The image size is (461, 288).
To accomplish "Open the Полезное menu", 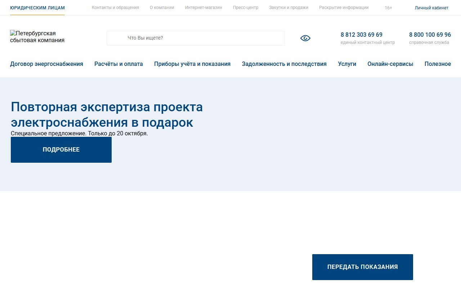I will click(x=438, y=64).
